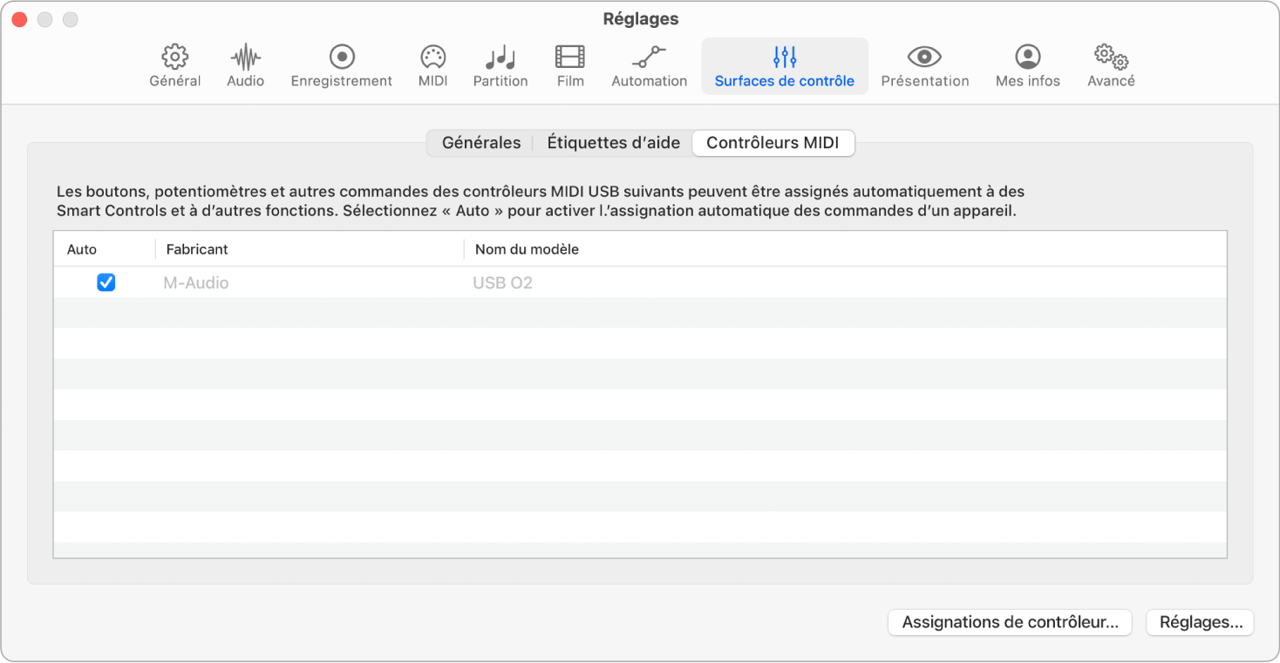Switch to the Générales tab

pyautogui.click(x=481, y=143)
